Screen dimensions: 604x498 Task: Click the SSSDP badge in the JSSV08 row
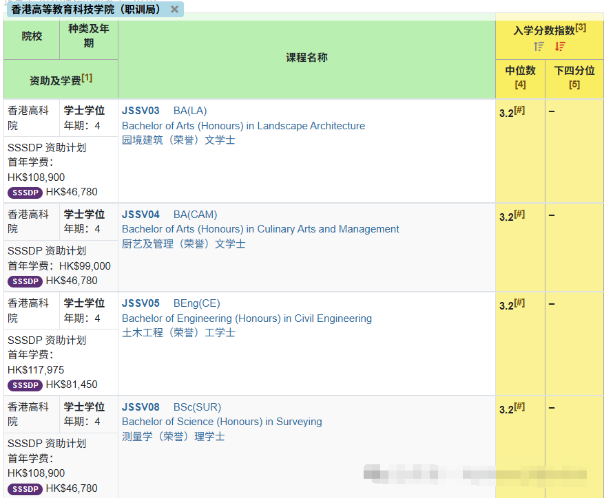25,489
